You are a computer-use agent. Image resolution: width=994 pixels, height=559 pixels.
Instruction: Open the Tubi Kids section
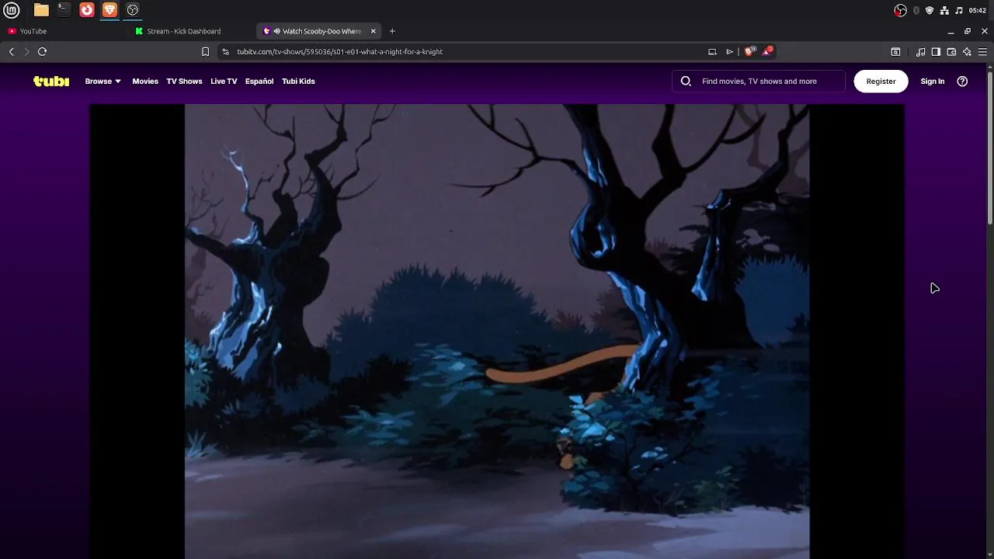click(x=298, y=81)
